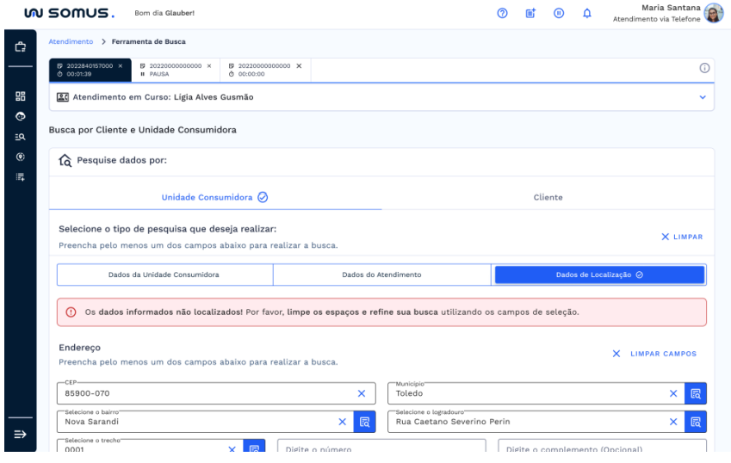
Task: Open the Maria Santana profile avatar menu
Action: pyautogui.click(x=711, y=14)
